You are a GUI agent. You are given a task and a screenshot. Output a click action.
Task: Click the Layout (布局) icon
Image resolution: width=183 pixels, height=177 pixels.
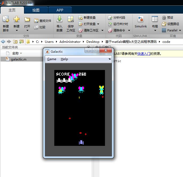click(x=155, y=19)
